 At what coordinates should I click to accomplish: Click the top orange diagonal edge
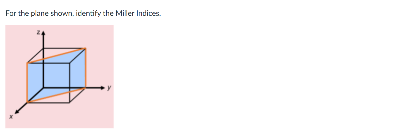point(57,55)
